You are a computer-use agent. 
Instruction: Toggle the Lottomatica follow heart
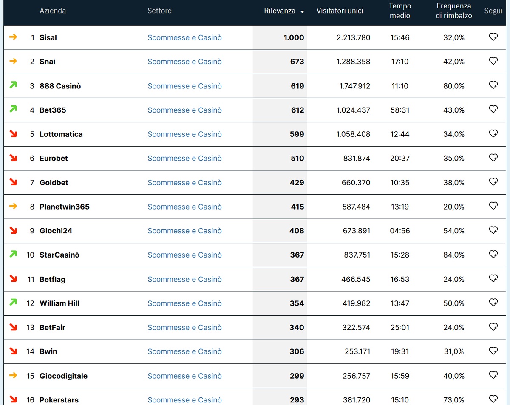point(493,134)
